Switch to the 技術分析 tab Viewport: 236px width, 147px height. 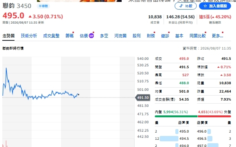click(x=29, y=36)
